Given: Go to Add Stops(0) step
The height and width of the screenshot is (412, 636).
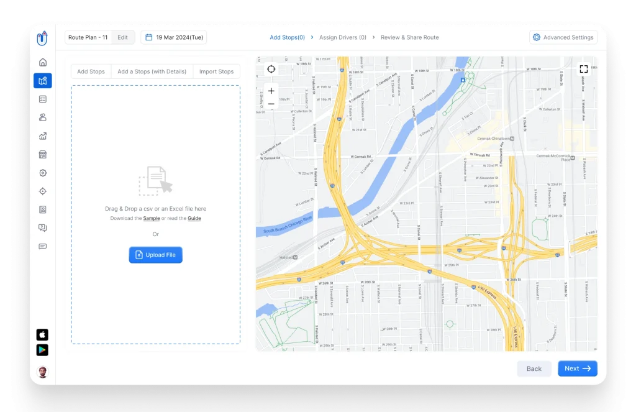Looking at the screenshot, I should tap(287, 37).
